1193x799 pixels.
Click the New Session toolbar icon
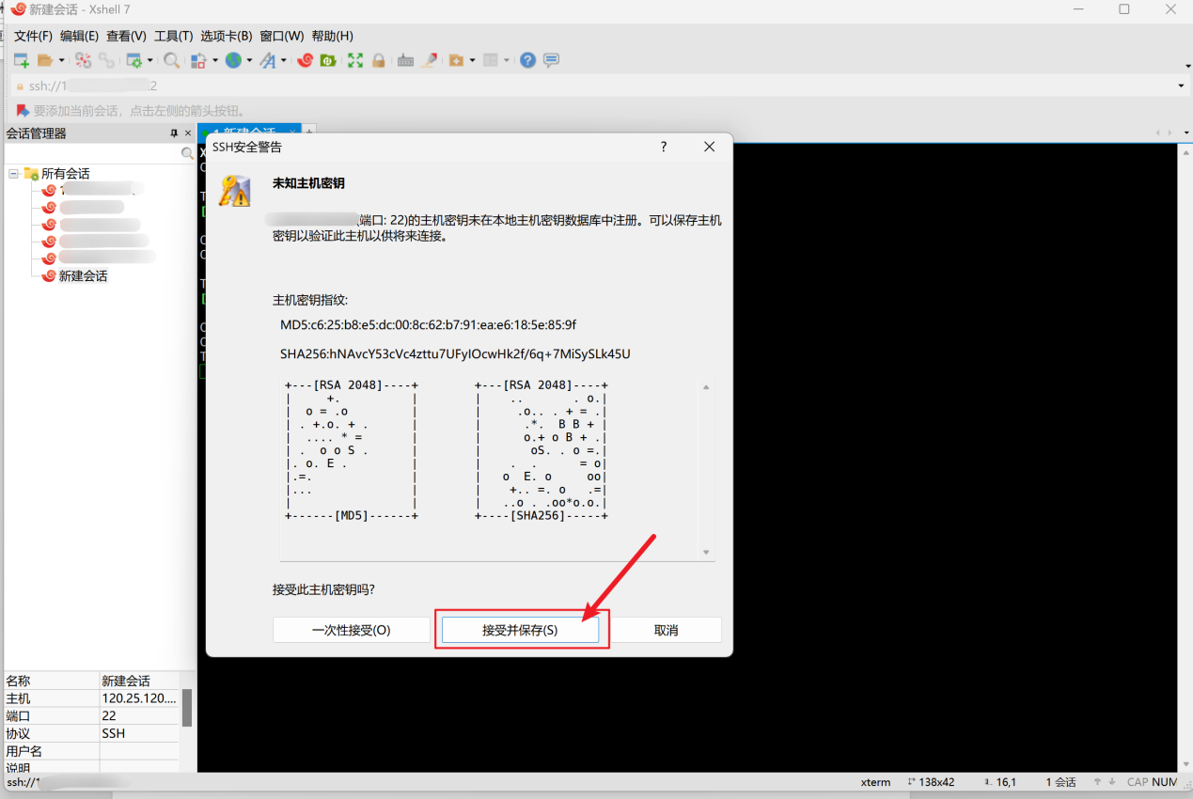(x=21, y=60)
